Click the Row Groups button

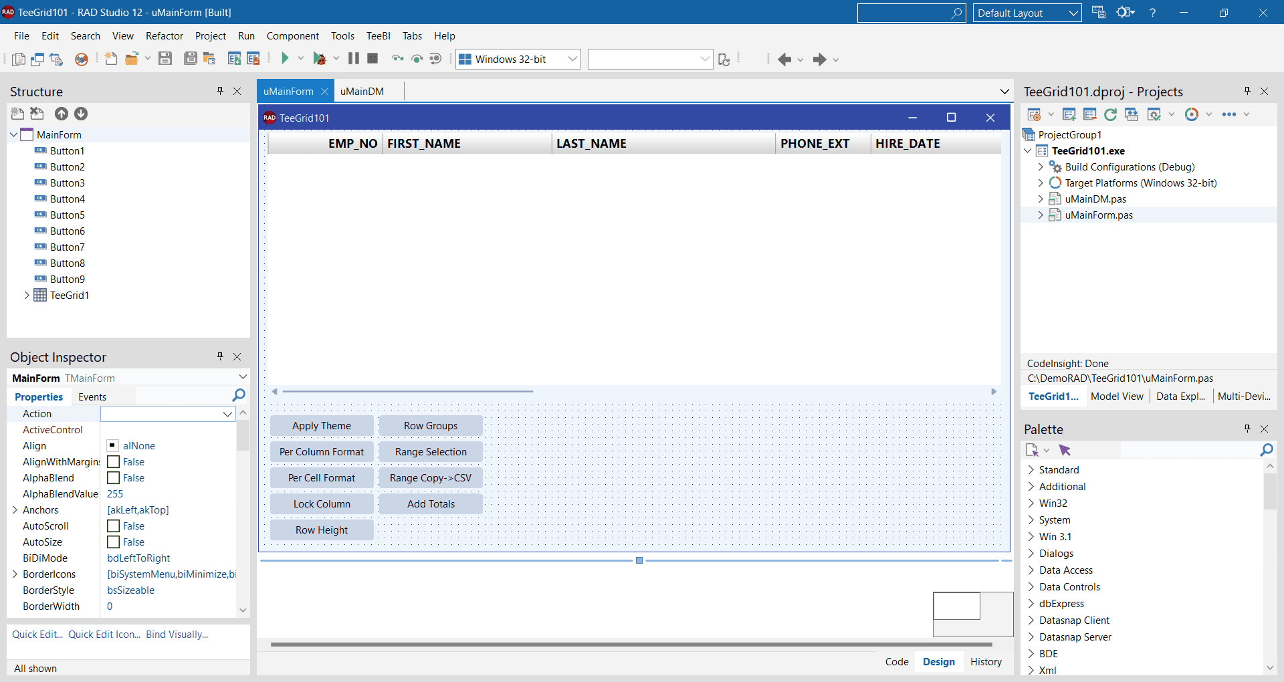pos(431,426)
